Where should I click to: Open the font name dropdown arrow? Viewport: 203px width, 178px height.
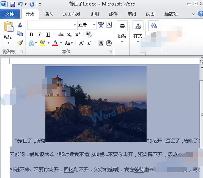pos(75,25)
